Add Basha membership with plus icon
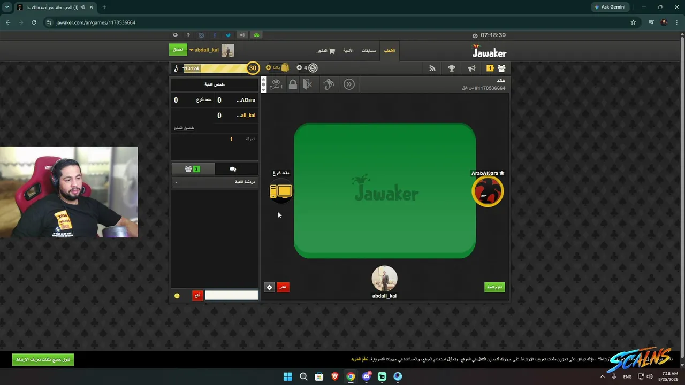The width and height of the screenshot is (685, 385). 269,68
